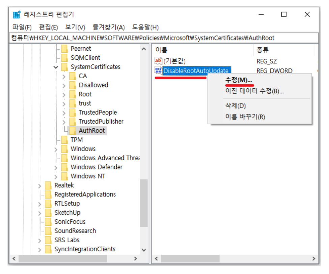Choose 이진 데이터 수정(B)... option
Viewport: 329px width, 274px height.
tap(254, 91)
